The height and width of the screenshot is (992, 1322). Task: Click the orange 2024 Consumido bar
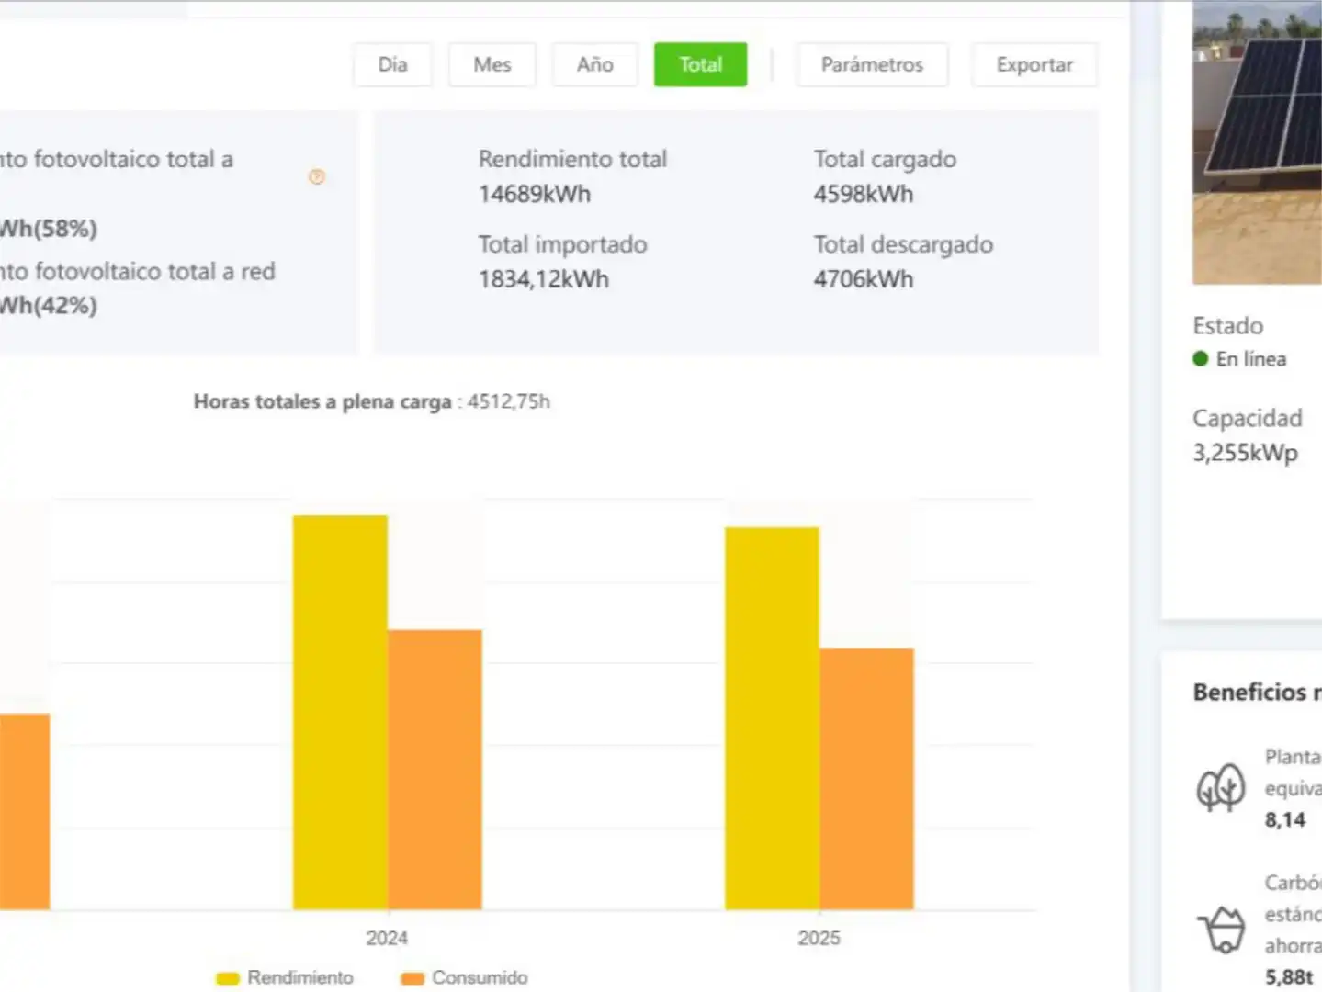point(435,770)
